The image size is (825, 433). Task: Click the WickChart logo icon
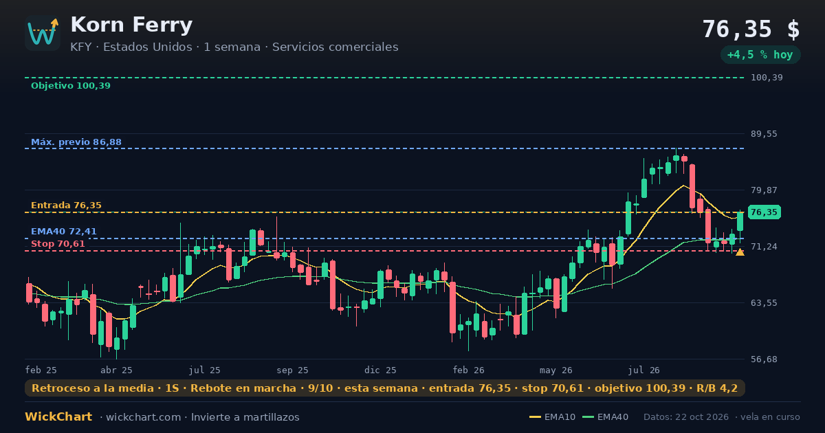pos(43,33)
